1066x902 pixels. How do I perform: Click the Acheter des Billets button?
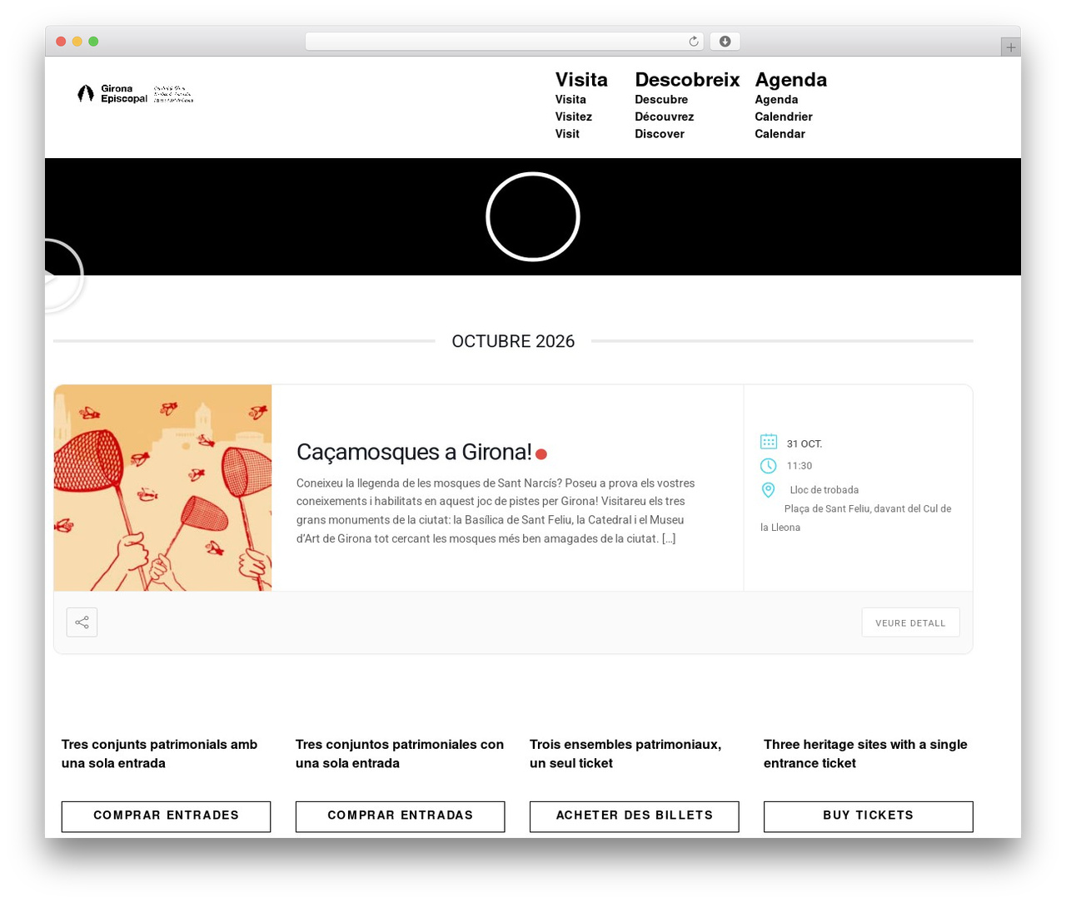[634, 816]
